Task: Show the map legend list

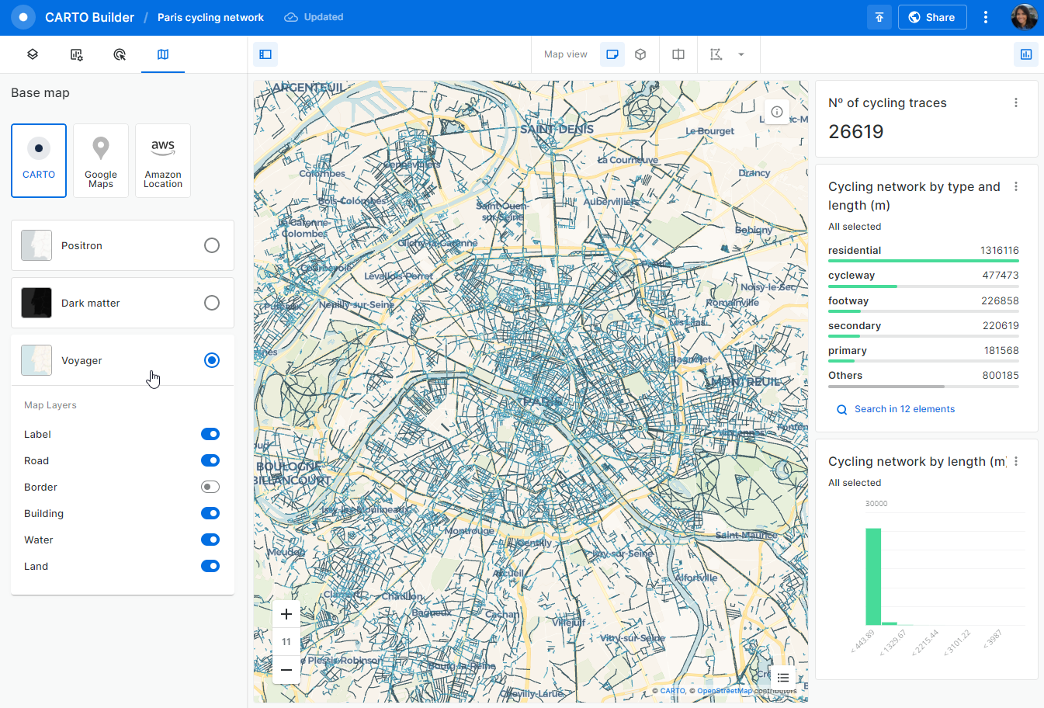Action: pyautogui.click(x=782, y=678)
